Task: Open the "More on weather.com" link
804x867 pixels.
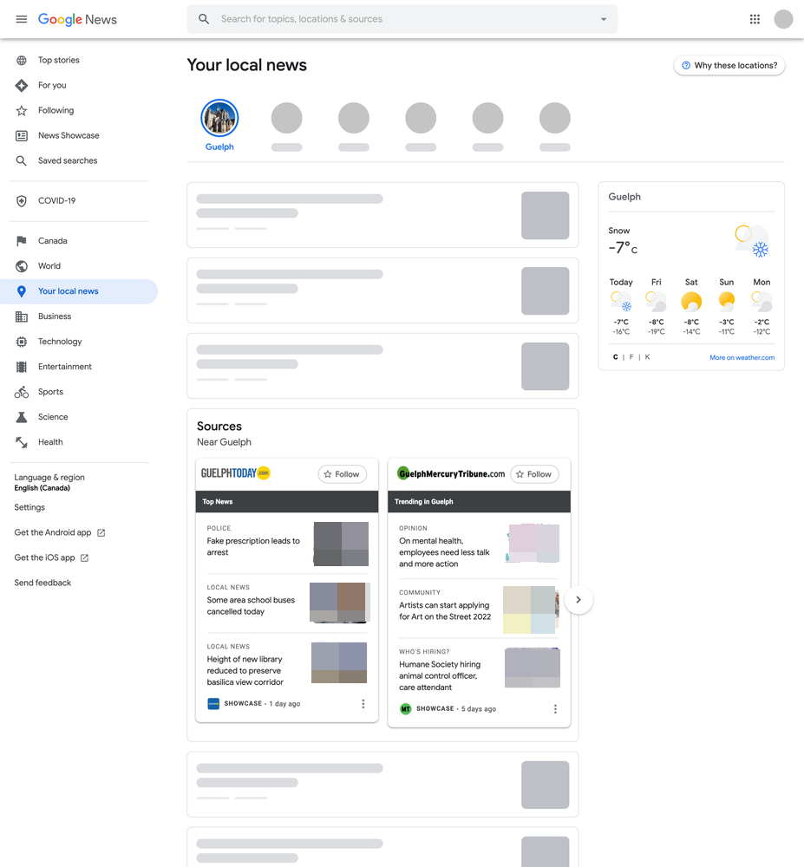Action: pyautogui.click(x=742, y=356)
